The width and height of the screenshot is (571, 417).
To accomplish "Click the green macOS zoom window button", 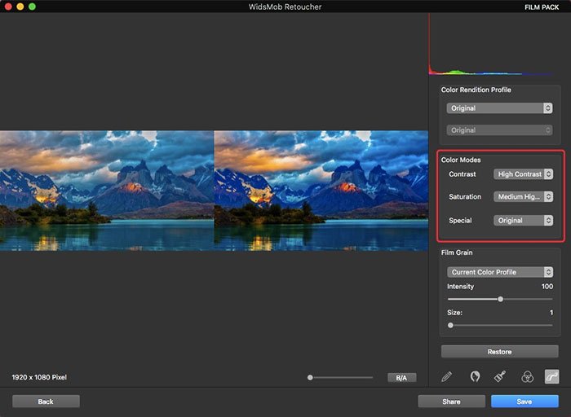I will click(x=32, y=7).
